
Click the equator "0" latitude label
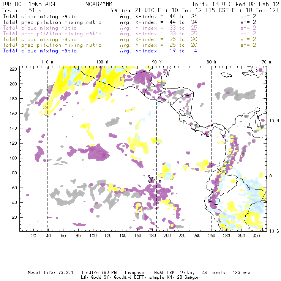tap(271, 176)
